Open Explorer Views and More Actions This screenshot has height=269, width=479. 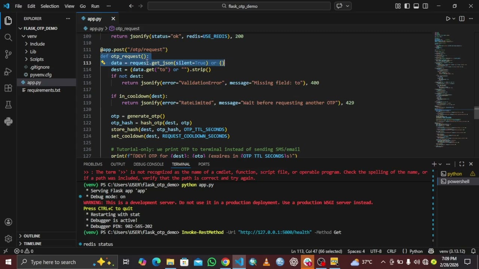point(68,19)
